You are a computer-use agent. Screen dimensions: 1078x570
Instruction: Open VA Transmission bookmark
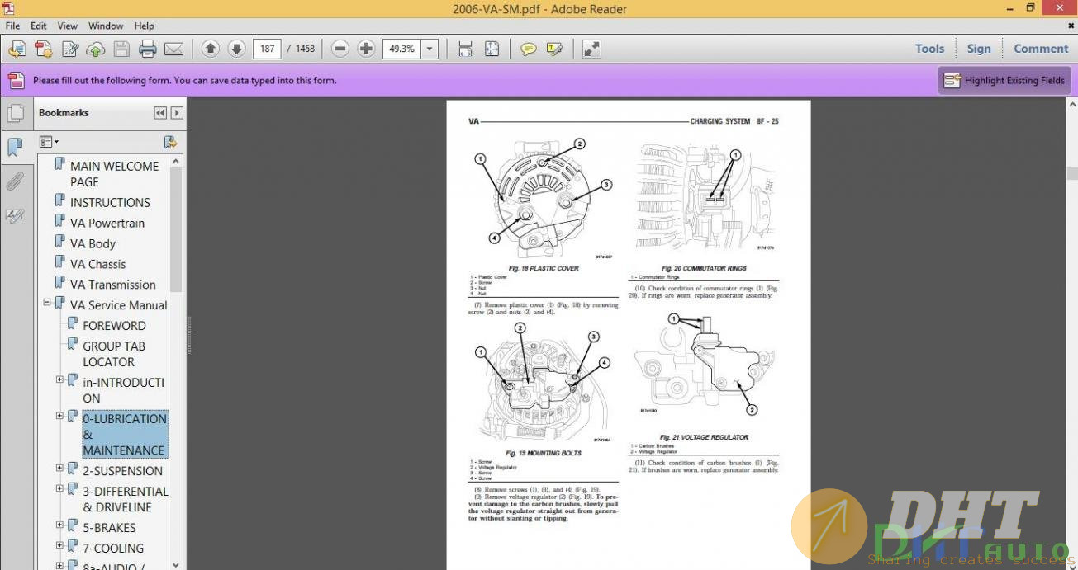[x=112, y=285]
